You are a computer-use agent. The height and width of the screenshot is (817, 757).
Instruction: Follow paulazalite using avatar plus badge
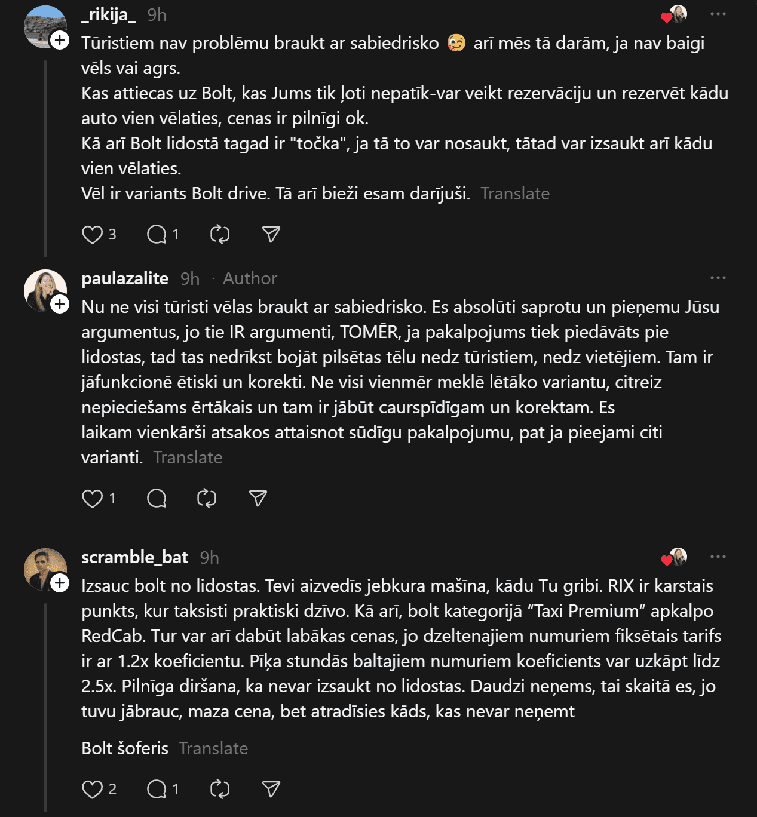click(60, 305)
